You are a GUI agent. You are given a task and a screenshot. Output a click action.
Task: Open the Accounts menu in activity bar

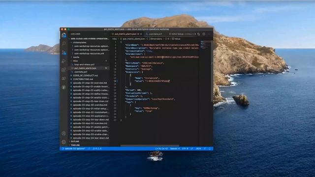coord(63,133)
